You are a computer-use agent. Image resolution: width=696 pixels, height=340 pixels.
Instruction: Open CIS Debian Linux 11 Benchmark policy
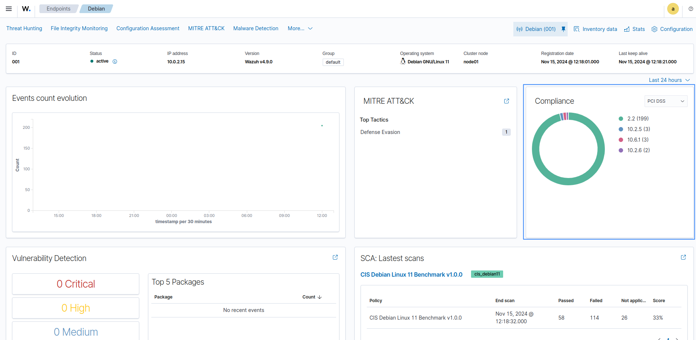pyautogui.click(x=411, y=274)
